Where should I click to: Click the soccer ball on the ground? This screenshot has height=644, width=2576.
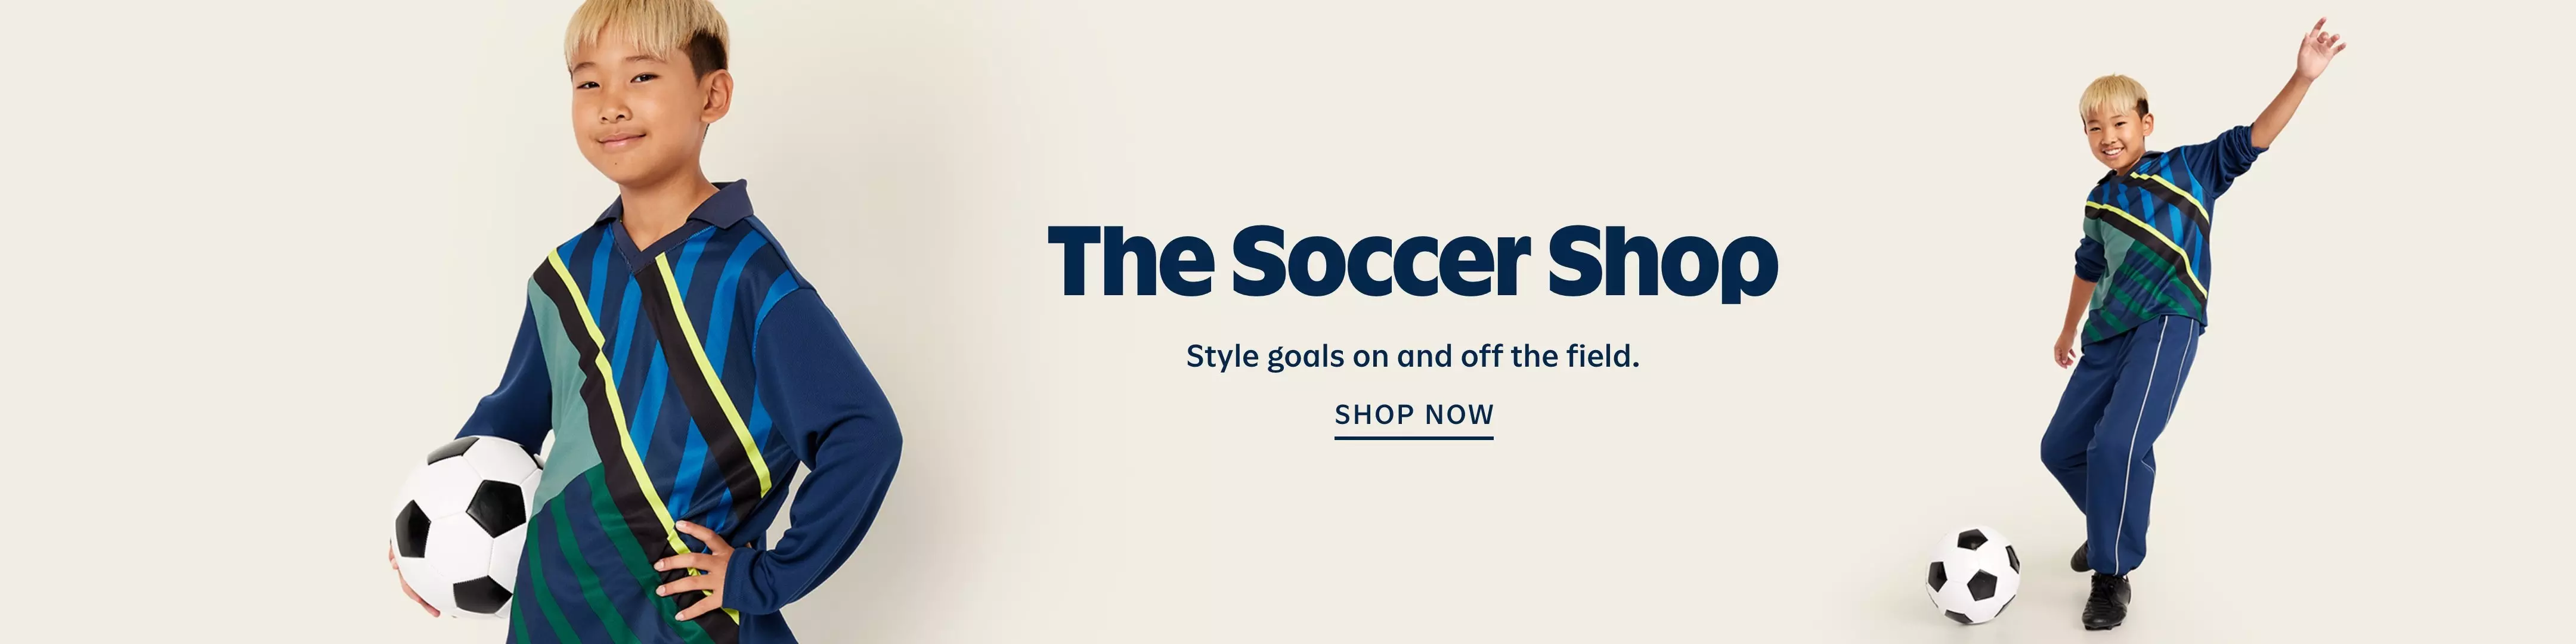coord(1972,575)
